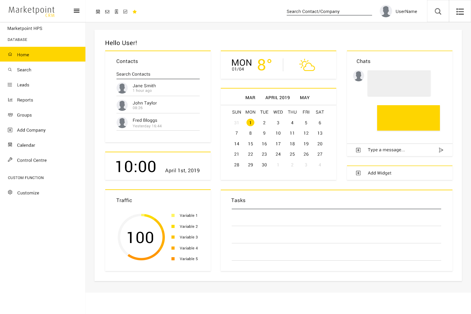Open the list menu icon top right
471x314 pixels.
click(x=460, y=11)
